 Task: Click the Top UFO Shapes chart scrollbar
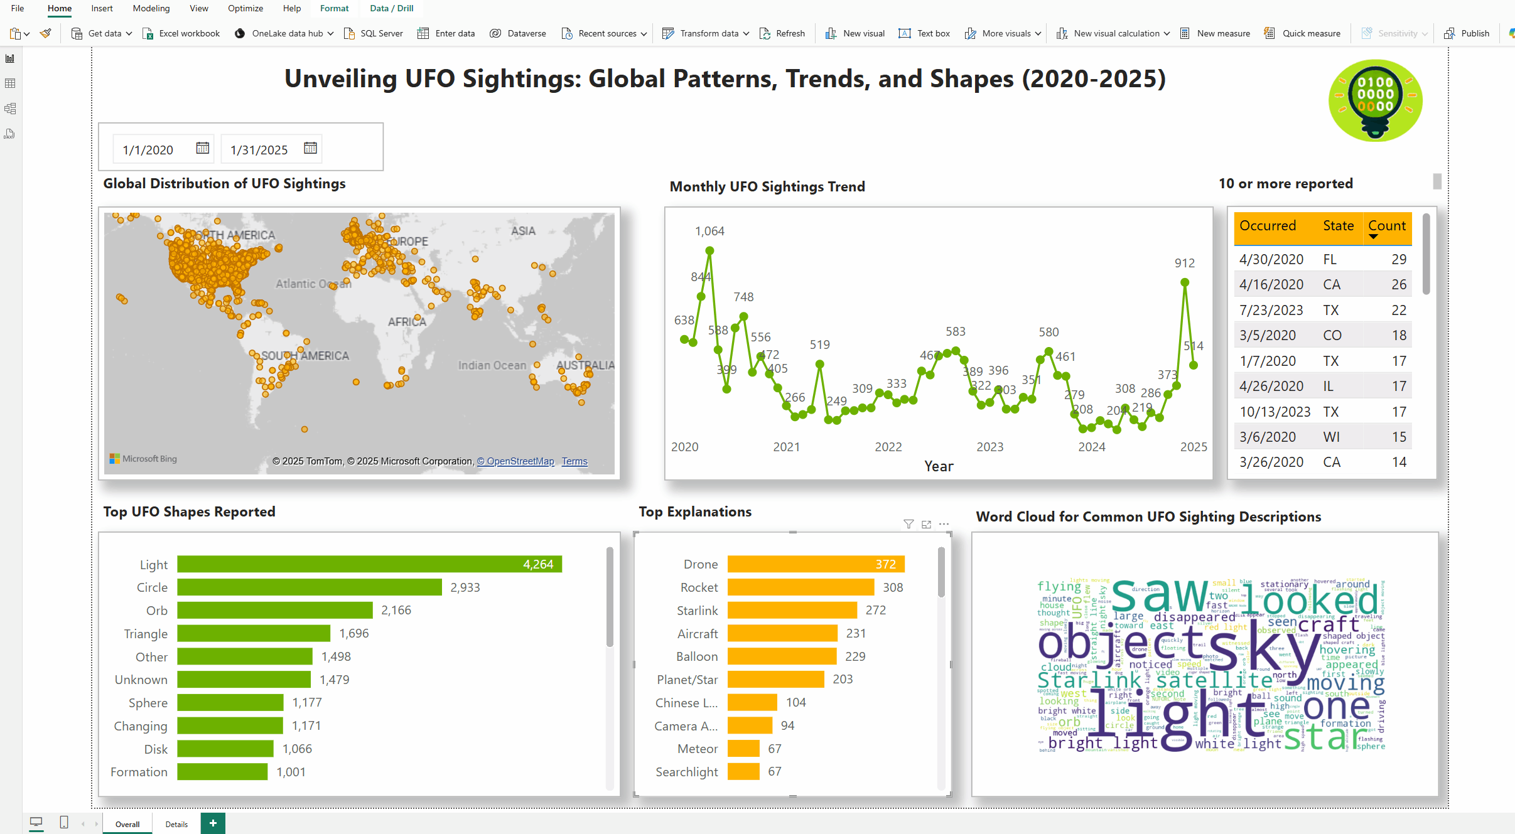click(609, 596)
